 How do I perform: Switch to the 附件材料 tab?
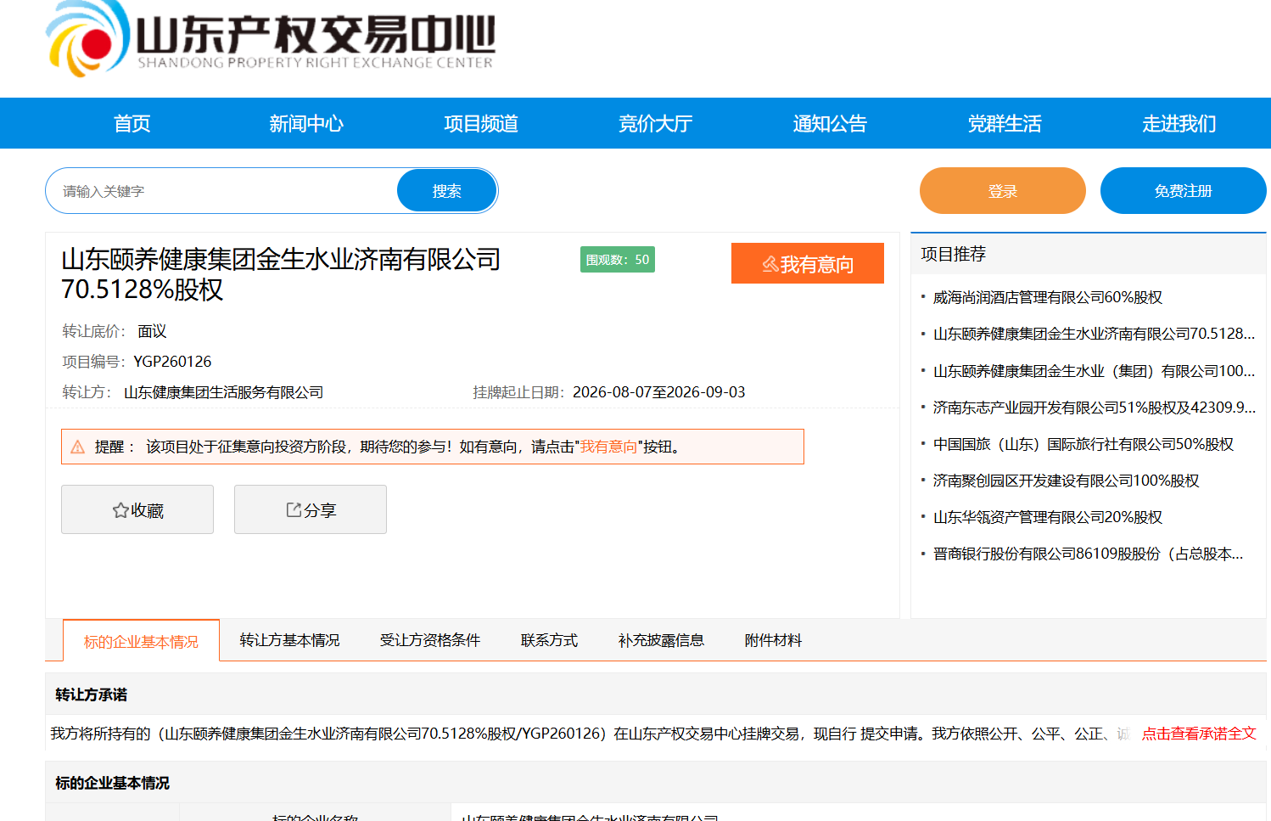tap(773, 640)
